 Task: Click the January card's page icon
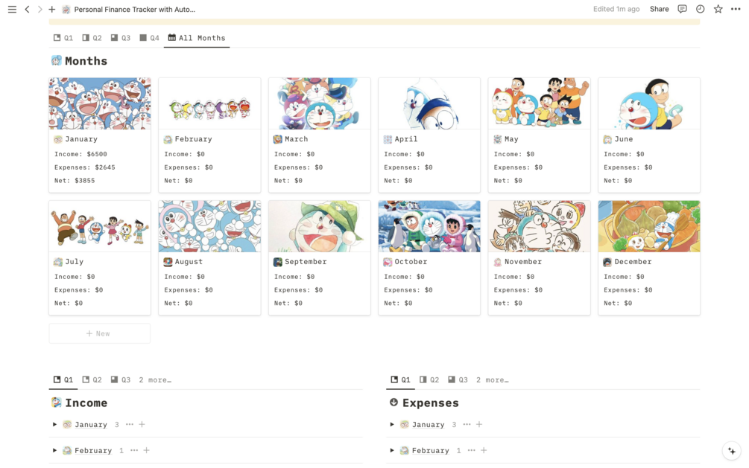[x=58, y=139]
